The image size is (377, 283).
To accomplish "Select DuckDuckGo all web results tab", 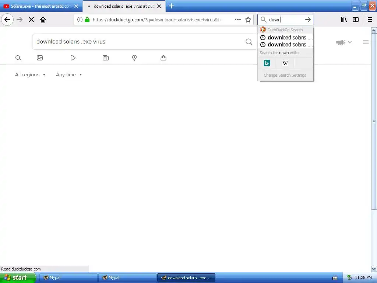I will pos(18,58).
